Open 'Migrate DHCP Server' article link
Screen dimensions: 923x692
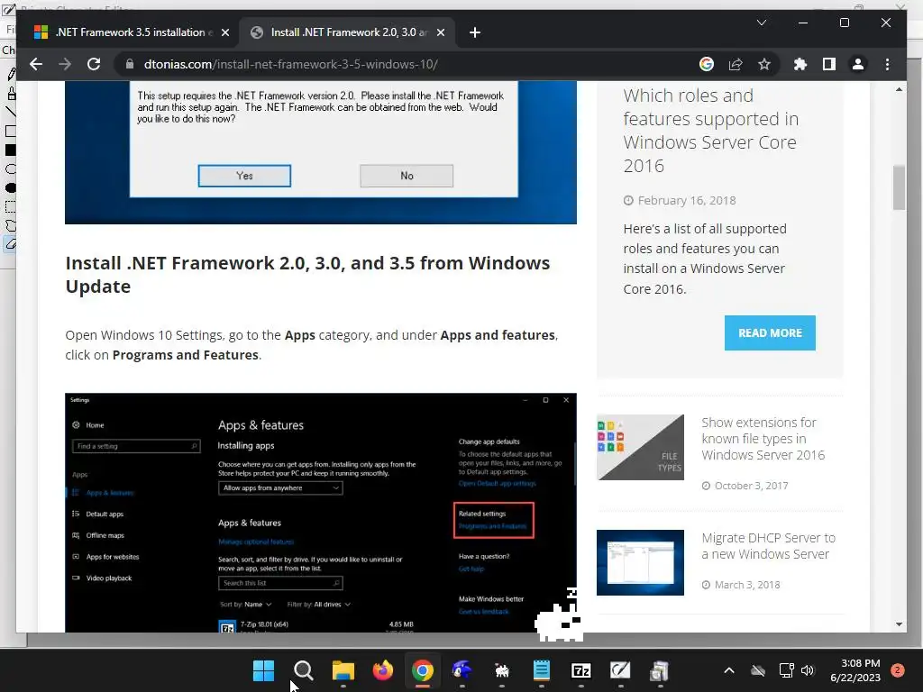[x=768, y=545]
